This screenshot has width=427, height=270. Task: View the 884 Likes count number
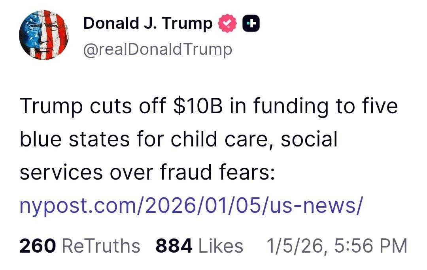(174, 246)
